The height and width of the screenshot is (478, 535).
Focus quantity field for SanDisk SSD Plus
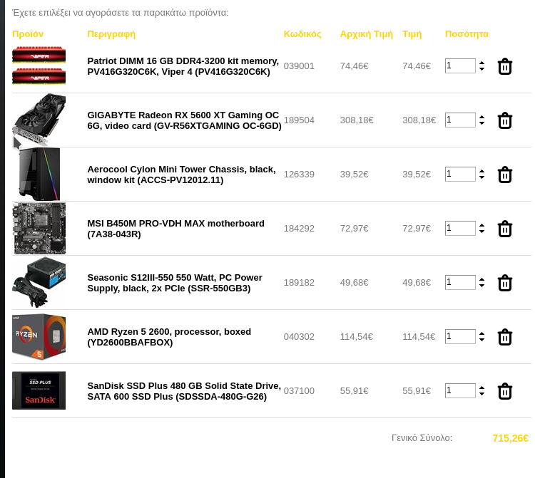[460, 391]
